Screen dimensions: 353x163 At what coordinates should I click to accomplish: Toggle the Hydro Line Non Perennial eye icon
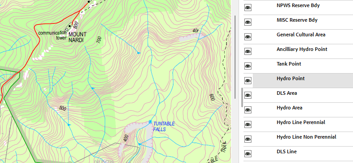point(247,139)
